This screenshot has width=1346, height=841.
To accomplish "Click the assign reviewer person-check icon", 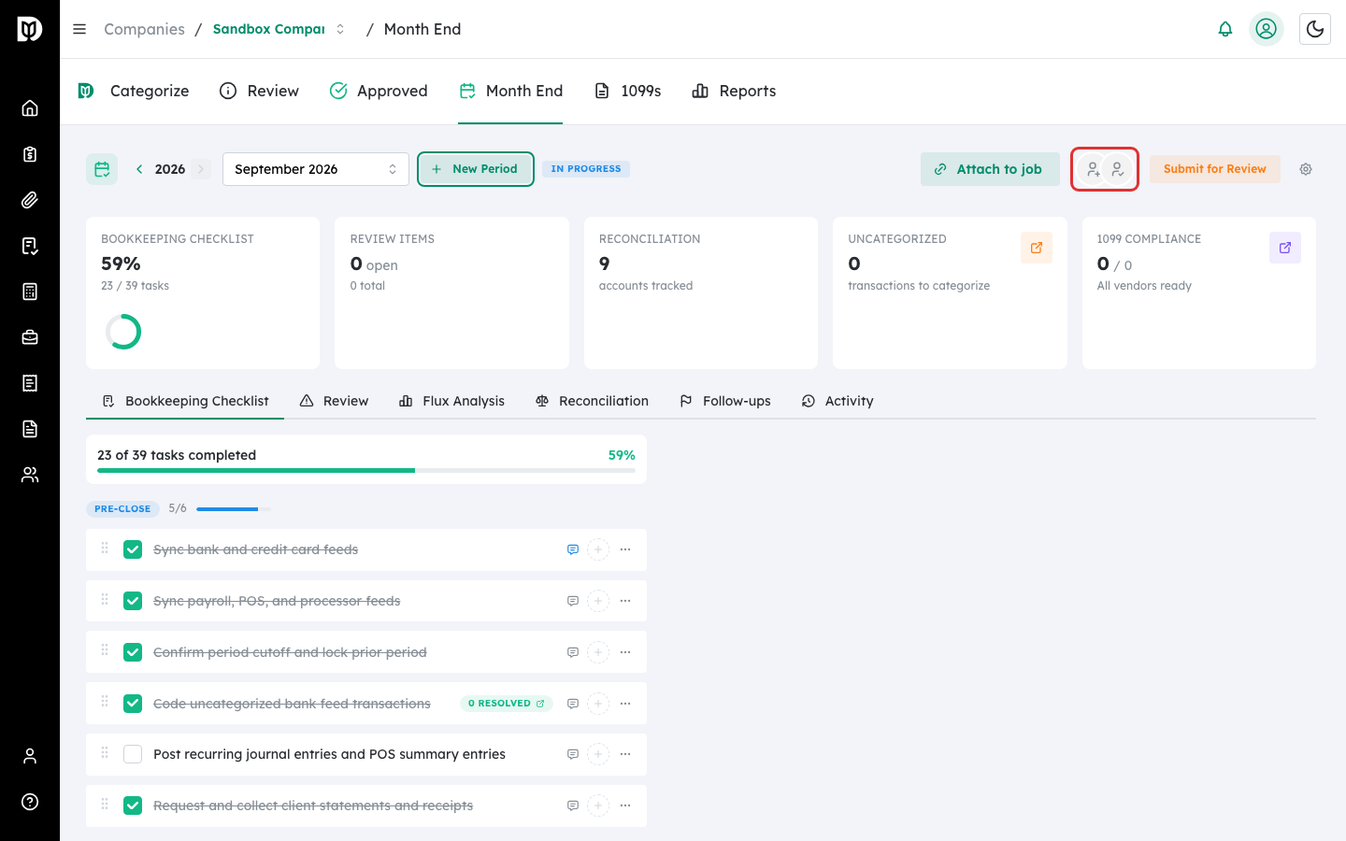I will [1117, 169].
